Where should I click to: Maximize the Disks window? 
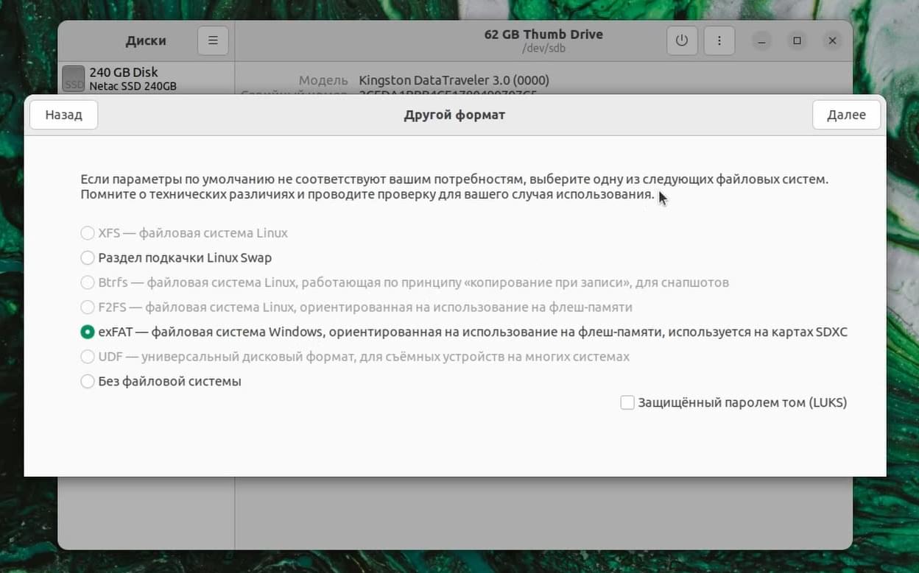(x=797, y=41)
